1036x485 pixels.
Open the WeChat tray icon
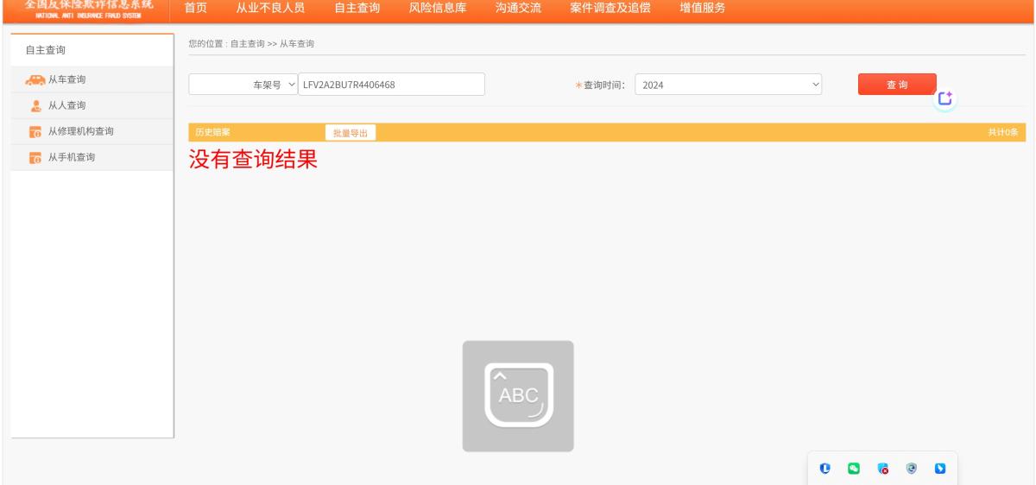click(x=853, y=469)
